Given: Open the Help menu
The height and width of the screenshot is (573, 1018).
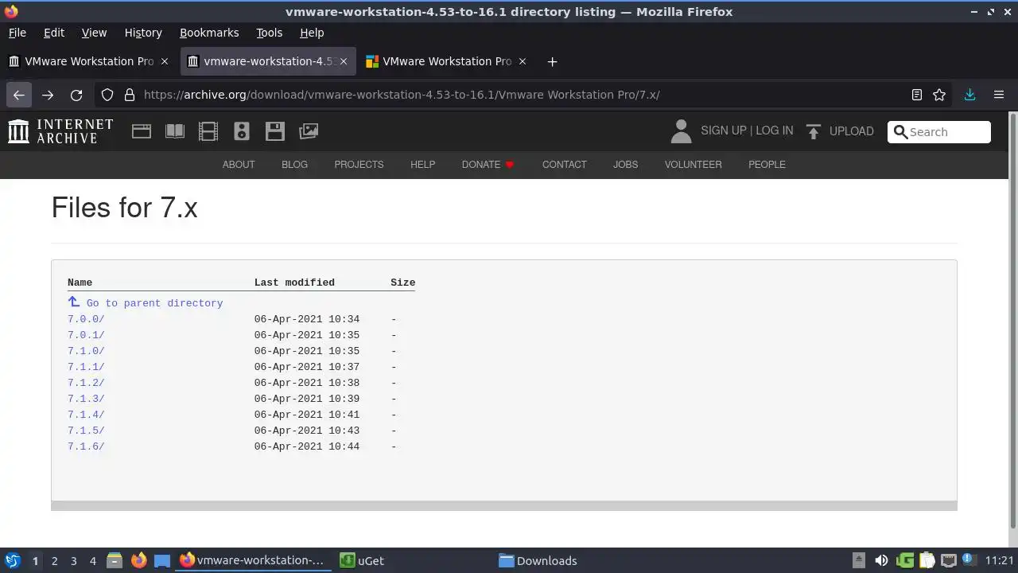Looking at the screenshot, I should (x=312, y=33).
